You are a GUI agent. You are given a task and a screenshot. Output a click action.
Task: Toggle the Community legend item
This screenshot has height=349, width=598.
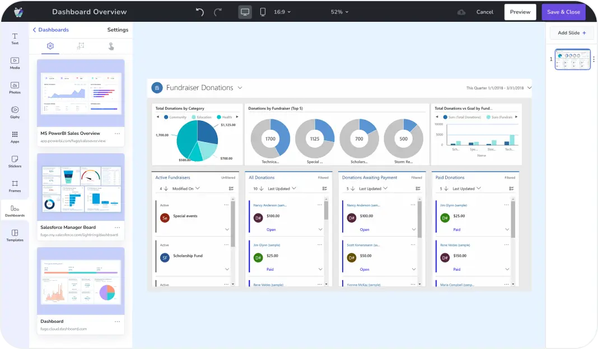pos(175,117)
